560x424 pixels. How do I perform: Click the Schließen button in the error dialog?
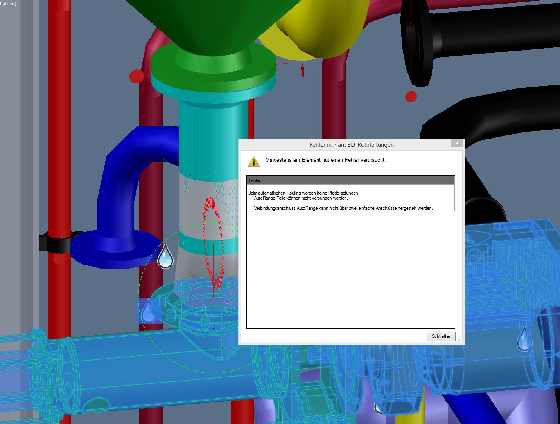pyautogui.click(x=441, y=336)
